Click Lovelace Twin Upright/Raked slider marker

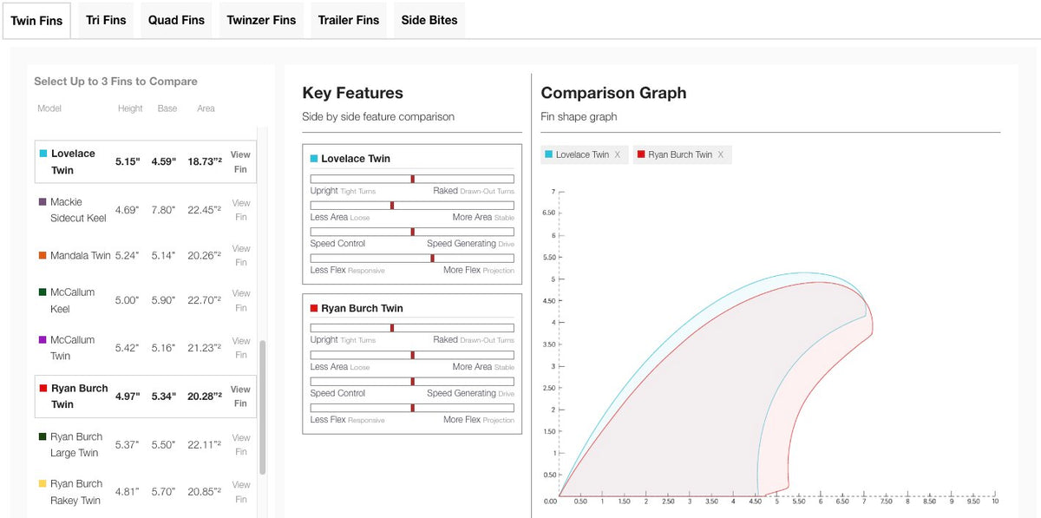pos(413,179)
